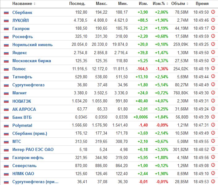
Task: Open the НОВАТЭК stock link
Action: click(x=22, y=101)
